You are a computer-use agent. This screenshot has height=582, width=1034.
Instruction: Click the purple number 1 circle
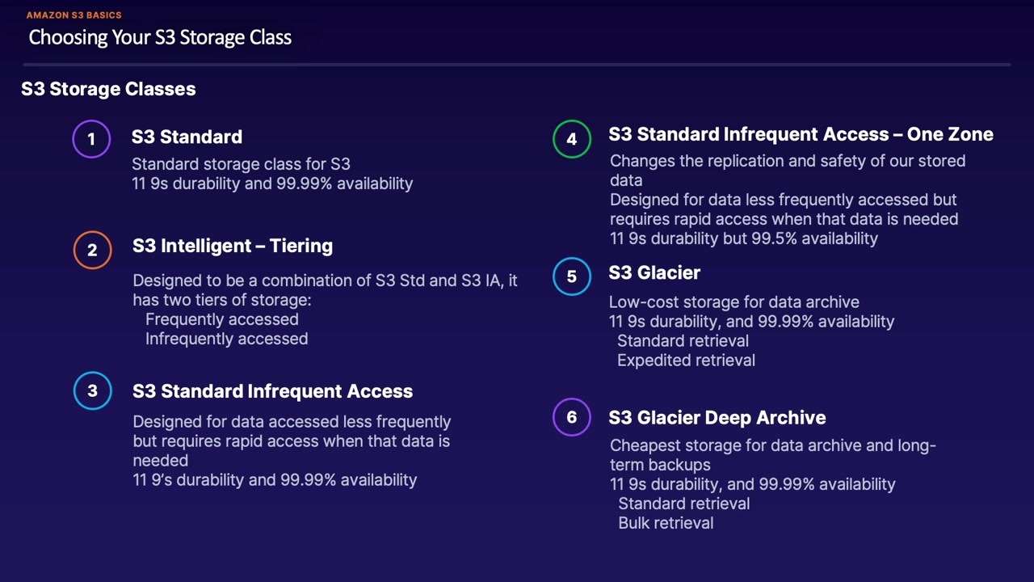coord(91,139)
